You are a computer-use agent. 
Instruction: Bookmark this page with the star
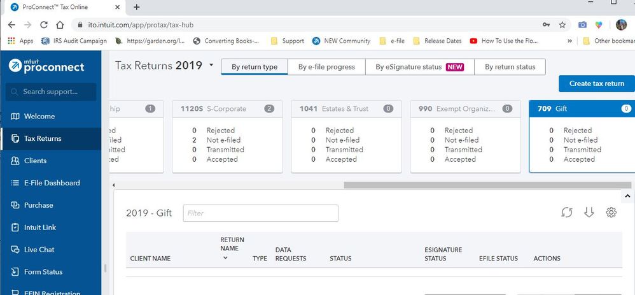(x=562, y=25)
